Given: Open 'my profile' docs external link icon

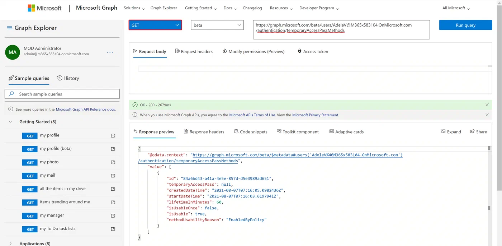Looking at the screenshot, I should [113, 136].
